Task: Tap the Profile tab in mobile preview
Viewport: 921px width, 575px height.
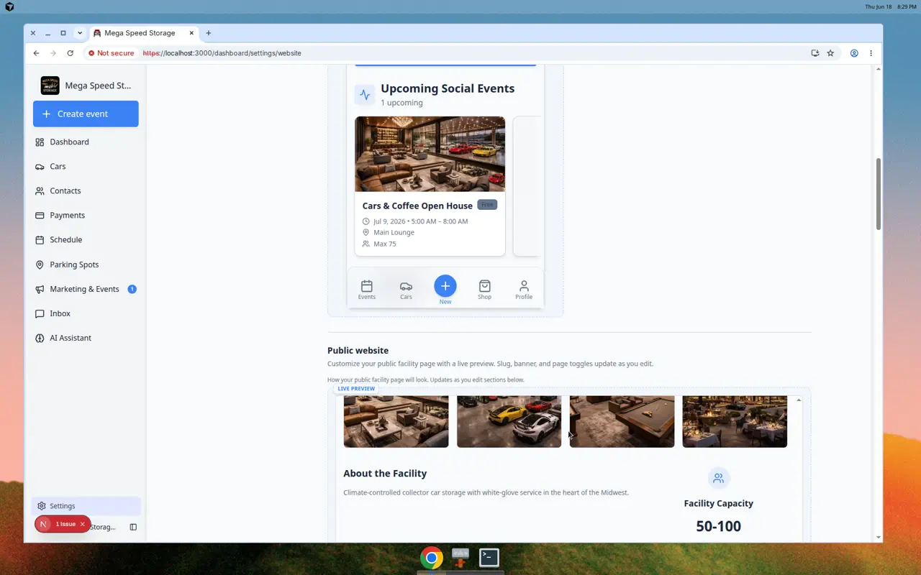Action: click(x=524, y=290)
